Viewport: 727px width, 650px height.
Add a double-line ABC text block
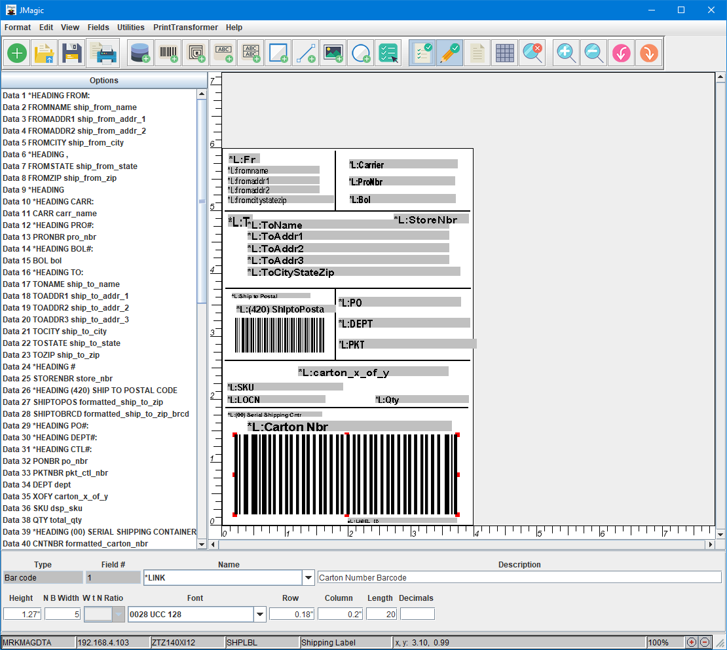tap(251, 53)
